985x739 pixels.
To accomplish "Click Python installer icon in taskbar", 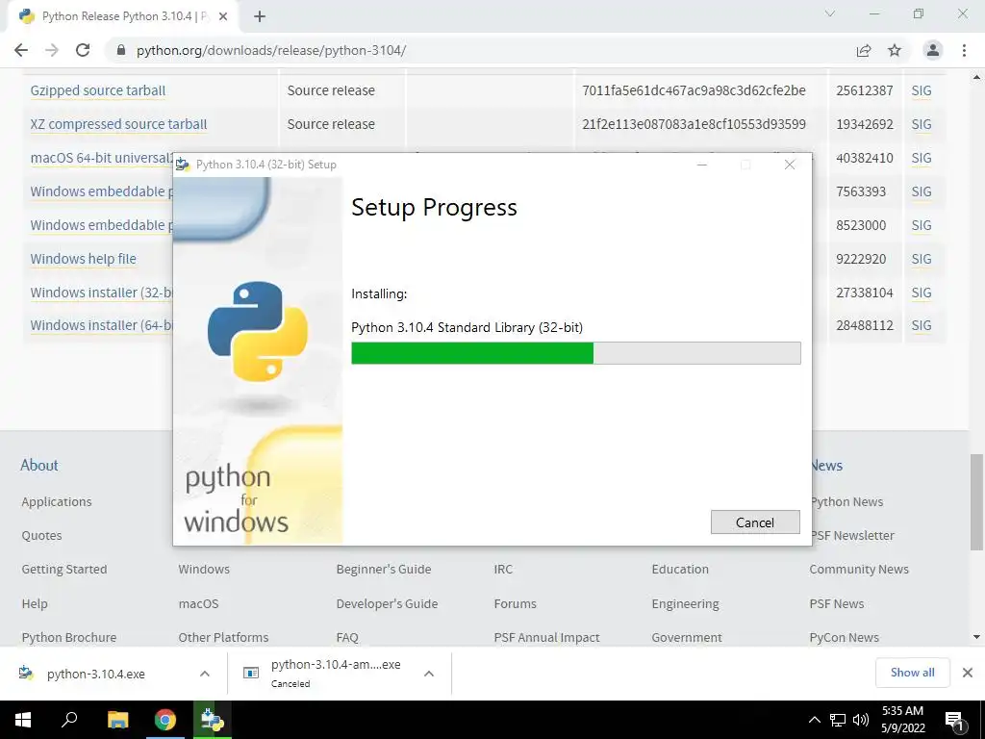I will click(x=213, y=720).
